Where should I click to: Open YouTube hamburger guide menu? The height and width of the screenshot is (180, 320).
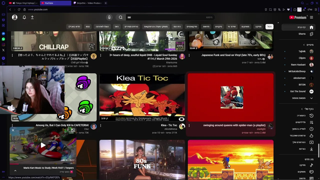(x=311, y=17)
